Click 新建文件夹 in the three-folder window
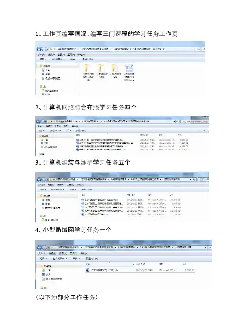 point(88,59)
